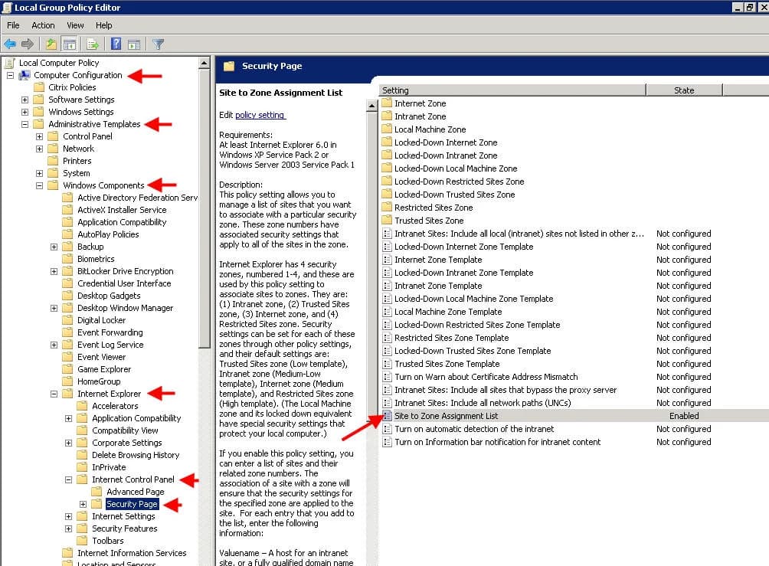Click the Computer Configuration node icon
The width and height of the screenshot is (769, 566).
(25, 75)
